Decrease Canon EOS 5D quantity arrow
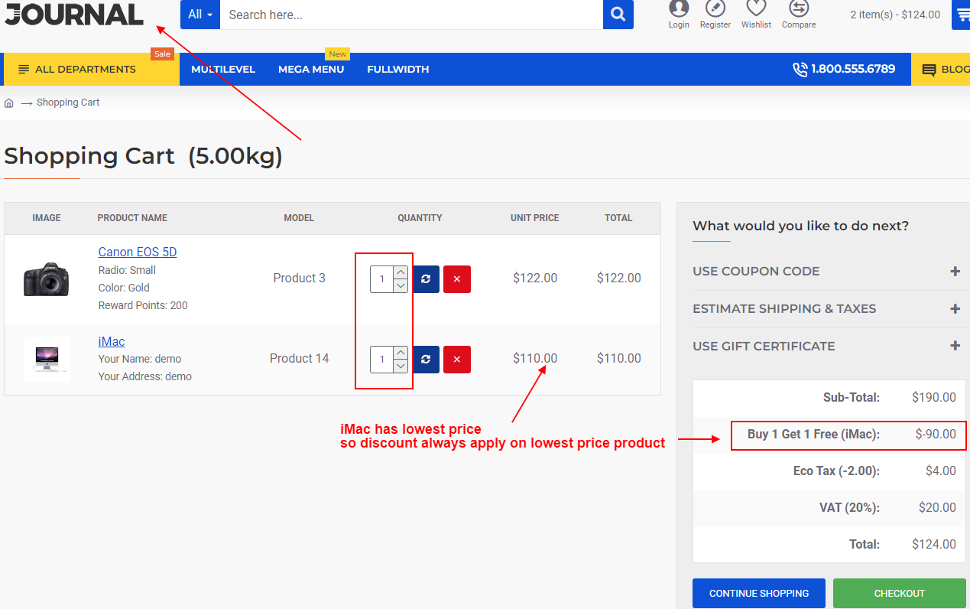The image size is (970, 609). click(x=401, y=286)
